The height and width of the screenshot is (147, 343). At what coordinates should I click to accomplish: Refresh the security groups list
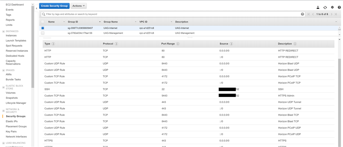pos(325,7)
